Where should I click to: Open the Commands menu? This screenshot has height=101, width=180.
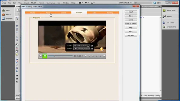pos(50,3)
